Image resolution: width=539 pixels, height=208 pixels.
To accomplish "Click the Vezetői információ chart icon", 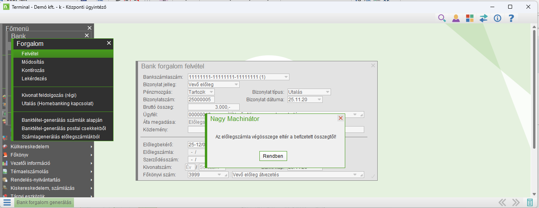I will [x=5, y=163].
